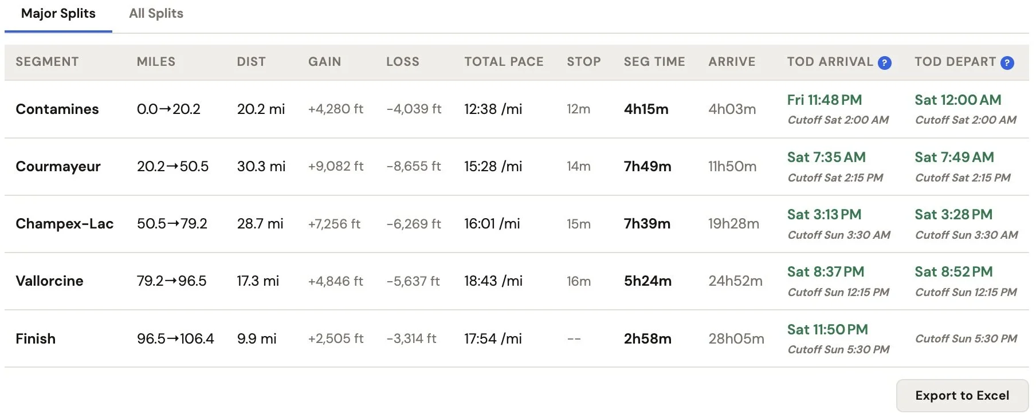Select the Vallorcine segment row label
Screen dimensions: 1036x418
[x=49, y=281]
